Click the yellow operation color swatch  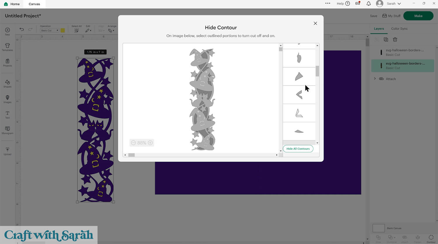click(x=62, y=30)
